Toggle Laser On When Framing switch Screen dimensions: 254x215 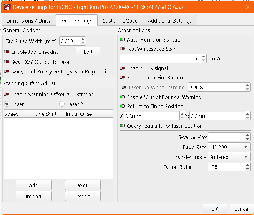click(x=124, y=87)
